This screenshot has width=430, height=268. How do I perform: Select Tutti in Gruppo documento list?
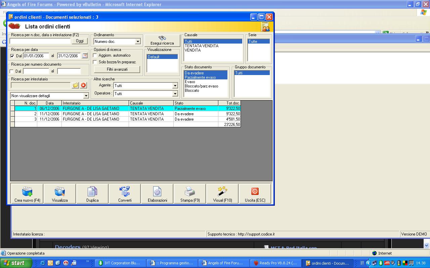click(252, 73)
